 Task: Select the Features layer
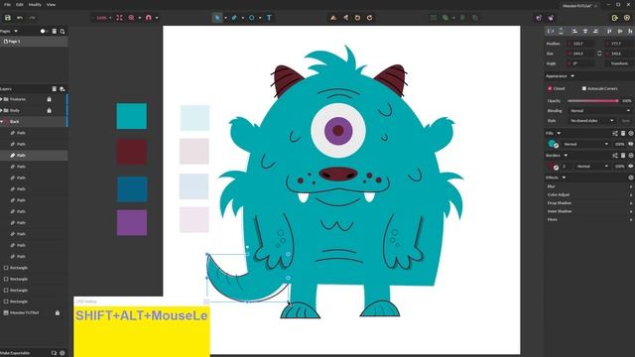coord(34,99)
